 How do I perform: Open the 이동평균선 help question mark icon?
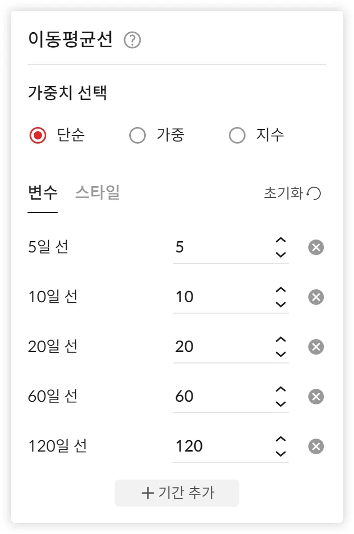click(132, 40)
